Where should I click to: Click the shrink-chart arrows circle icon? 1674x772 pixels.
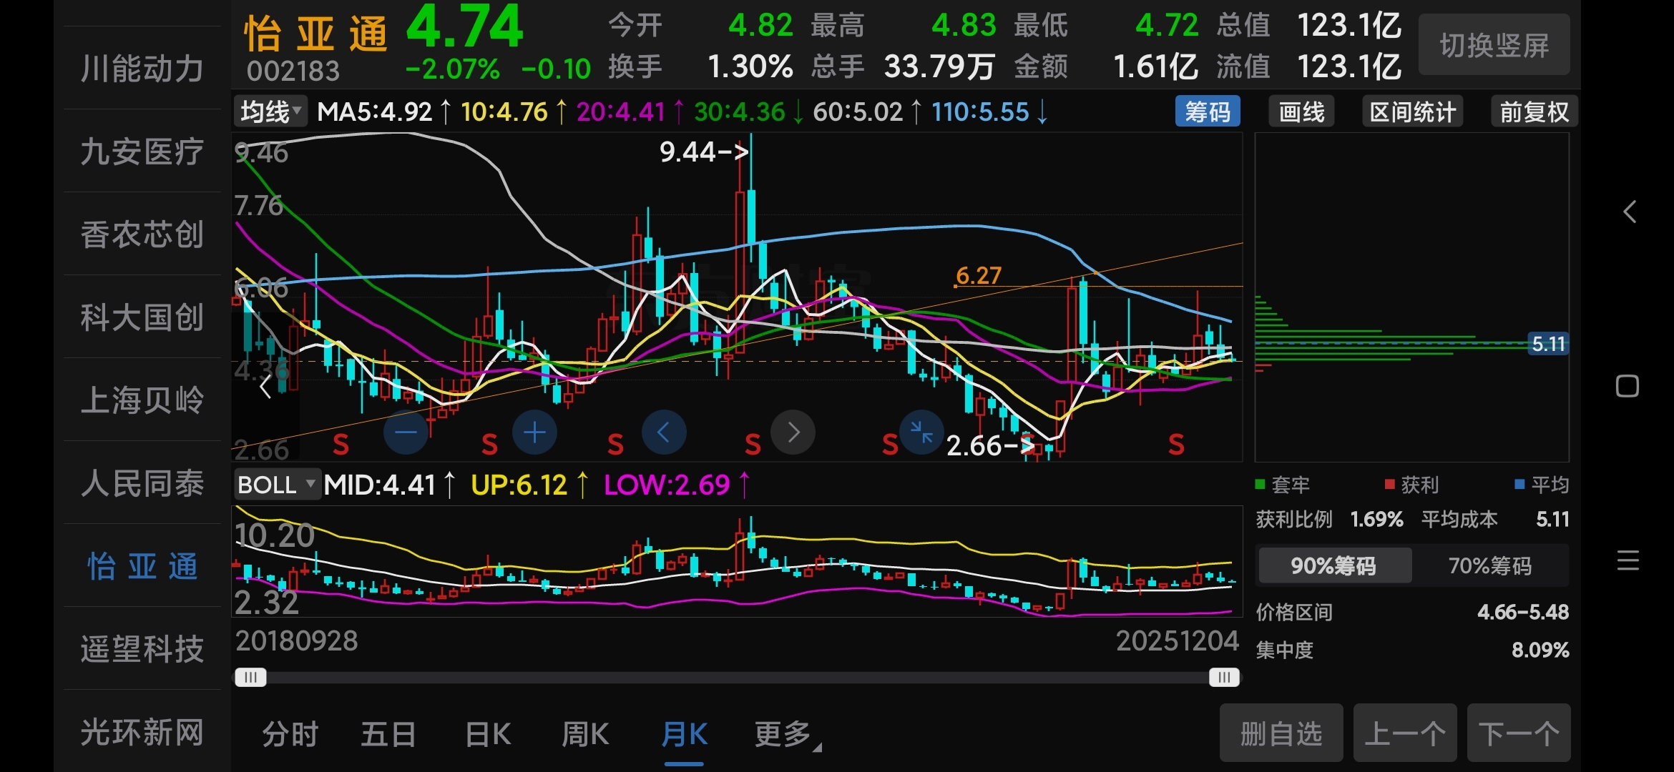tap(921, 432)
